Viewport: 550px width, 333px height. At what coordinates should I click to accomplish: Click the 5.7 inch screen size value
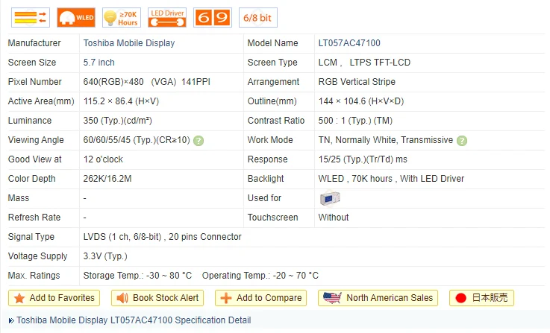(x=99, y=63)
